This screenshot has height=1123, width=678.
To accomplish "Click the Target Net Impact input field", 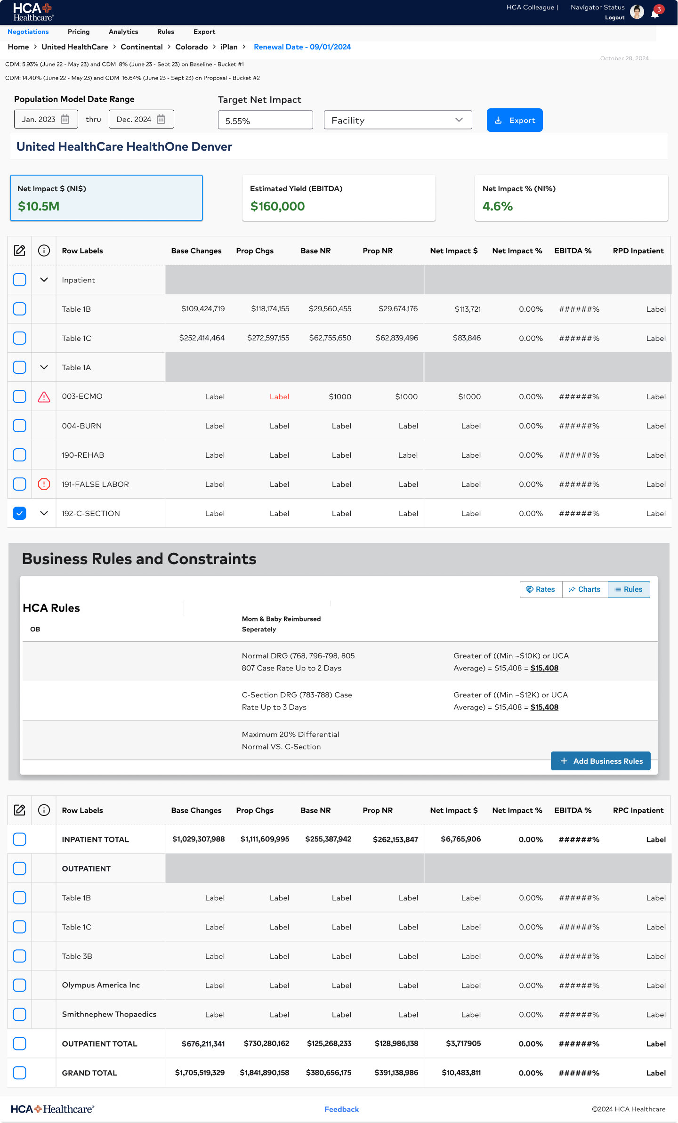I will (266, 120).
